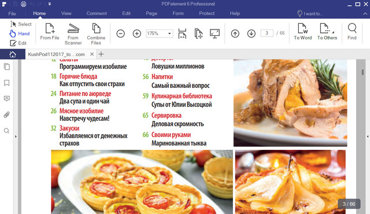Screen dimensions: 370x214
Task: Go to previous page arrow
Action: (235, 34)
